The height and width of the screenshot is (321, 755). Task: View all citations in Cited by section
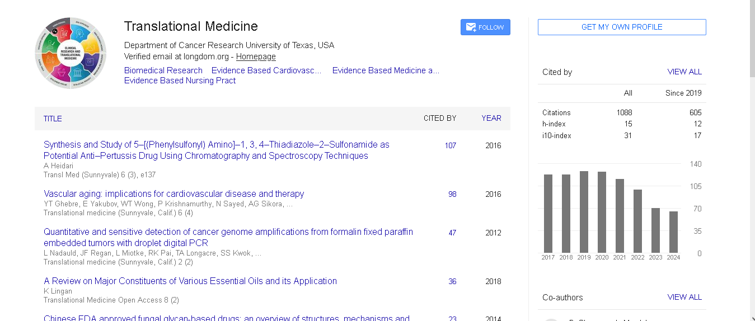click(684, 72)
